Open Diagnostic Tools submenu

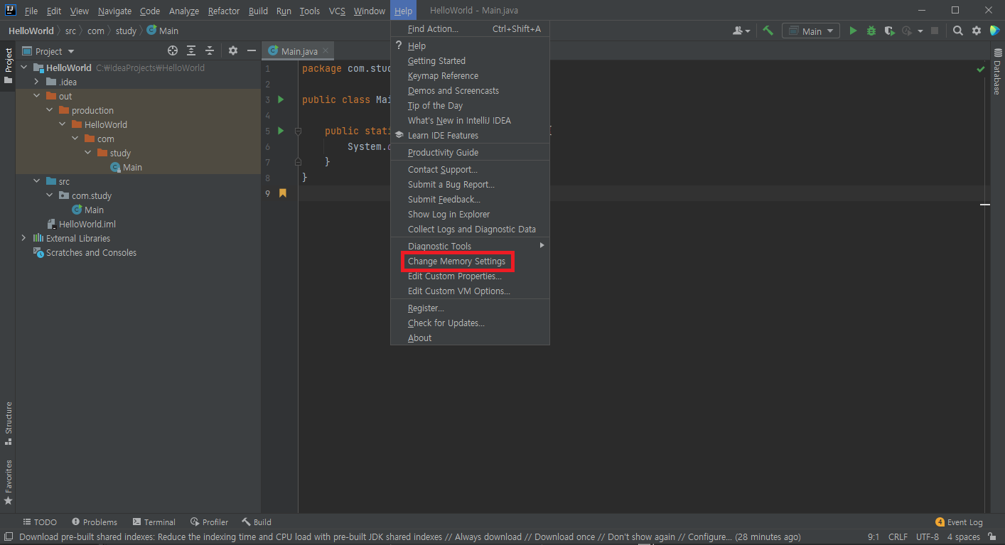[470, 246]
